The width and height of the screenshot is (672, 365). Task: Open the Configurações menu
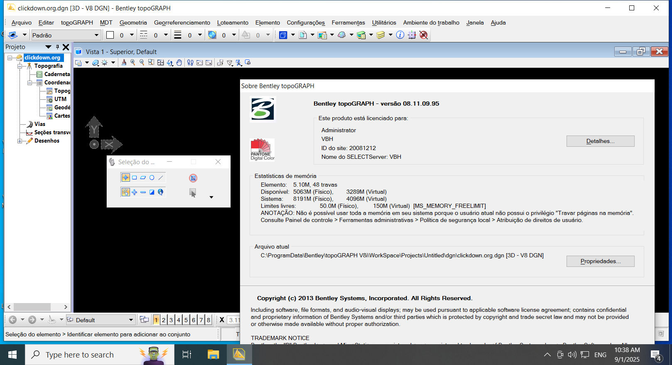(x=306, y=23)
